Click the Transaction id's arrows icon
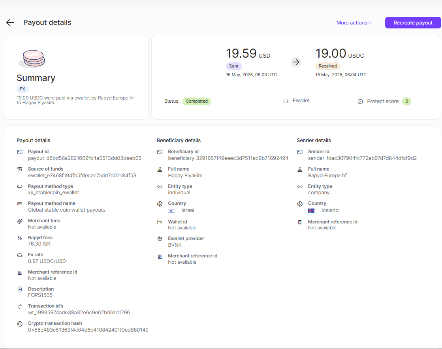Viewport: 442px width, 349px height. click(x=20, y=306)
